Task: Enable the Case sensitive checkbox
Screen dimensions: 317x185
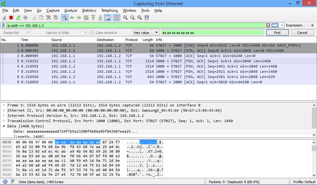Action: 92,33
